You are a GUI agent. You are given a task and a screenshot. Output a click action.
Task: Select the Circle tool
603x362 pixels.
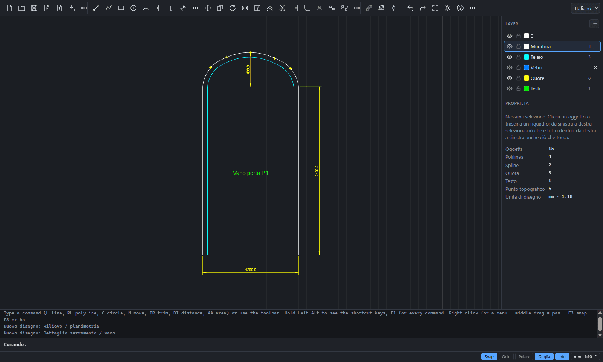(133, 8)
